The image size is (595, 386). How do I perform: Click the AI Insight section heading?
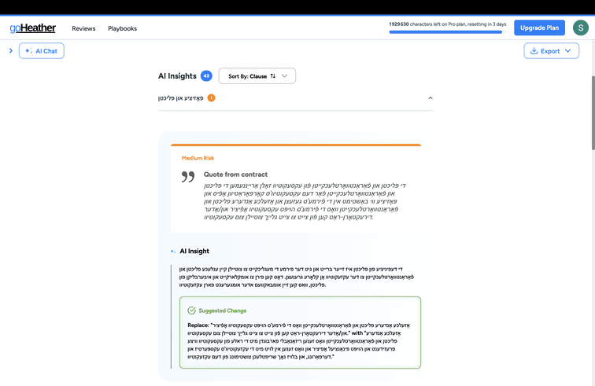194,251
